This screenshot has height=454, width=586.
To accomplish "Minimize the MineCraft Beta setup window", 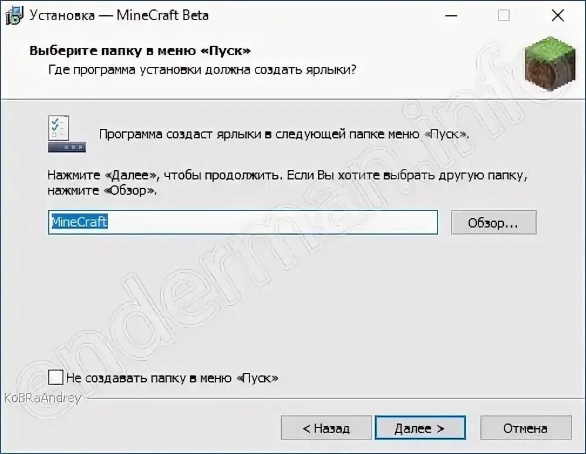I will click(451, 16).
